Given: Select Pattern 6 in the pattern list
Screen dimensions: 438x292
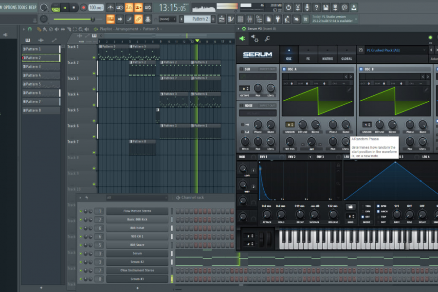Looking at the screenshot, I should (41, 93).
